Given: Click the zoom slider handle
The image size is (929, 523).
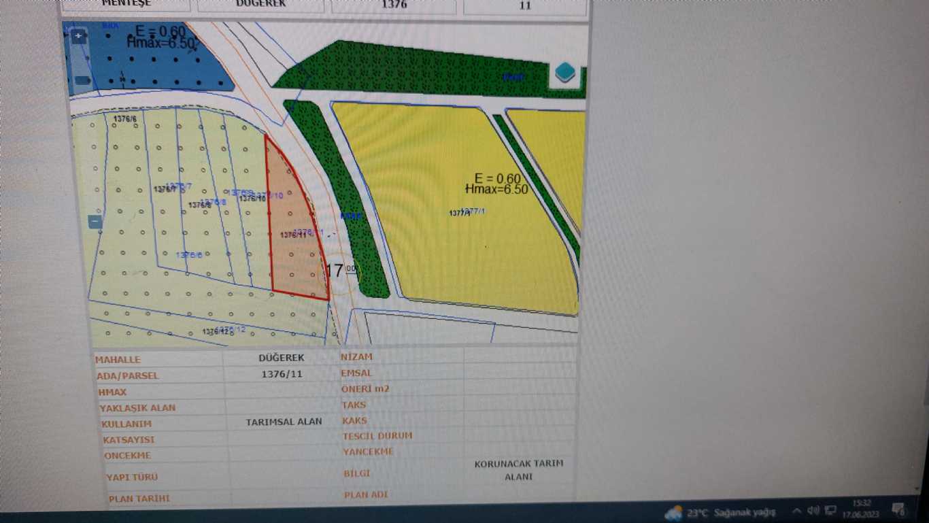Looking at the screenshot, I should coord(82,80).
